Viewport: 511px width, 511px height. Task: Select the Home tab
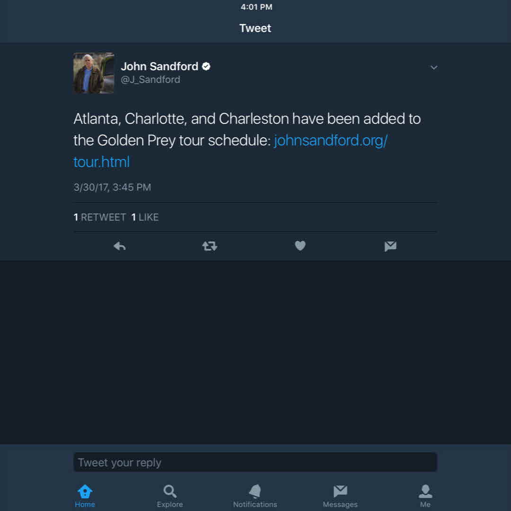pyautogui.click(x=85, y=495)
